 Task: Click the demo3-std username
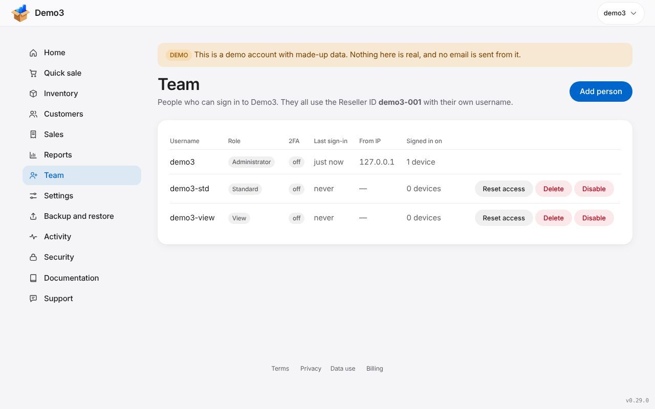(189, 189)
